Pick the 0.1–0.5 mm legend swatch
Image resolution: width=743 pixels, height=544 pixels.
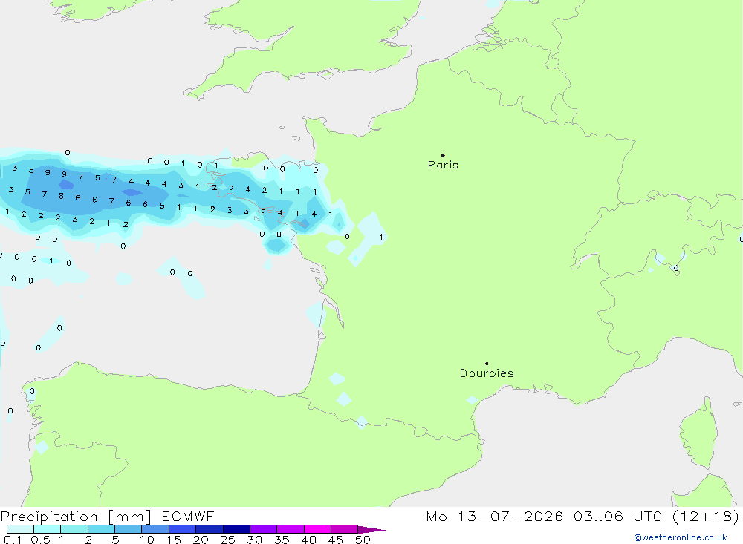point(20,529)
